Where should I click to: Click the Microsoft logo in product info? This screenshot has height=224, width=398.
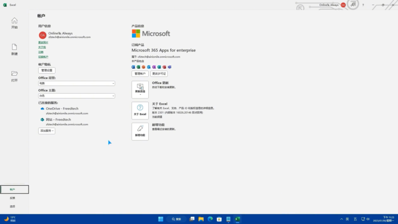(151, 34)
